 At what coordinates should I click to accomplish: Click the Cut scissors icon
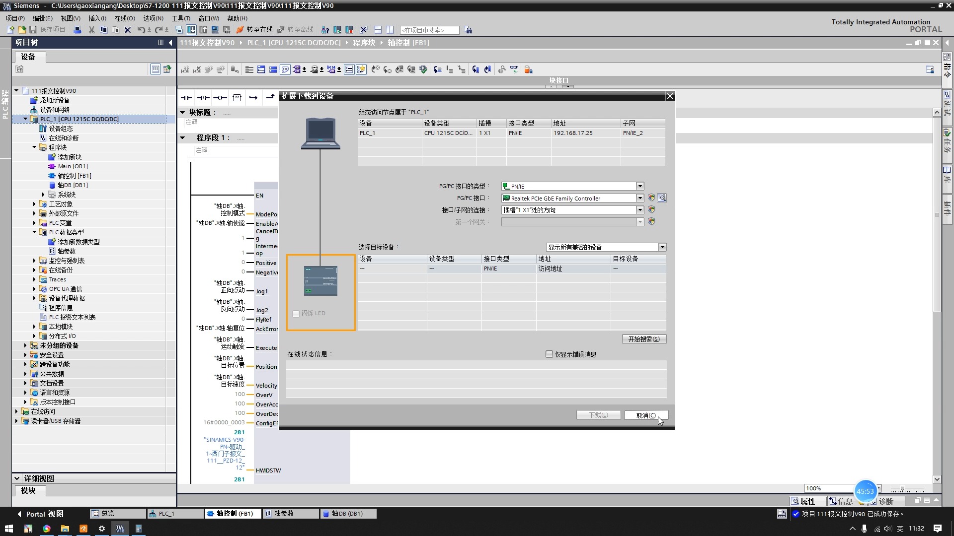pos(91,30)
